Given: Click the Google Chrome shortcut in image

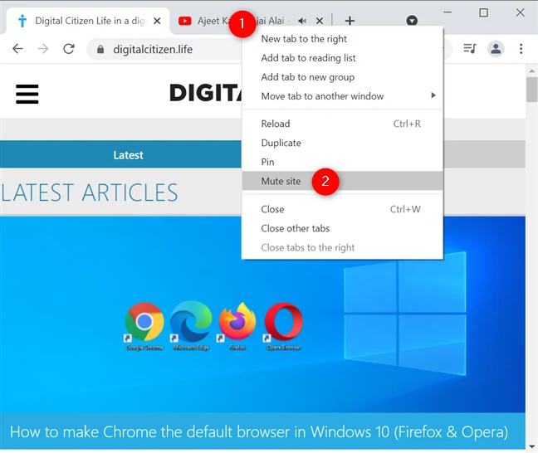Looking at the screenshot, I should point(144,325).
